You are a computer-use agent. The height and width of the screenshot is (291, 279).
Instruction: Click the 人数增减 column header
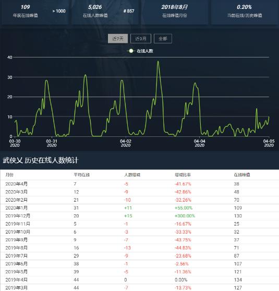pos(132,174)
